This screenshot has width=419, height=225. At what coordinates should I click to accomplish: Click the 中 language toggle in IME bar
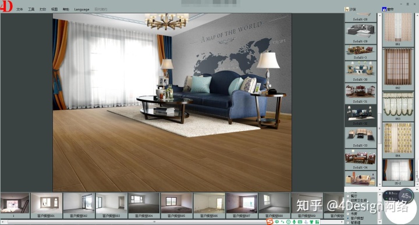[277, 222]
